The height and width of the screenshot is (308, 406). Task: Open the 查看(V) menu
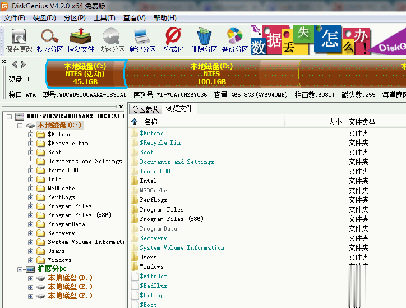click(x=135, y=18)
